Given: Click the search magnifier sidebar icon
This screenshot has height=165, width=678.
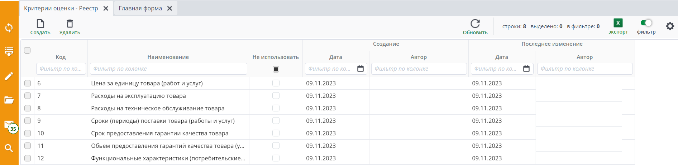Looking at the screenshot, I should pos(9,148).
